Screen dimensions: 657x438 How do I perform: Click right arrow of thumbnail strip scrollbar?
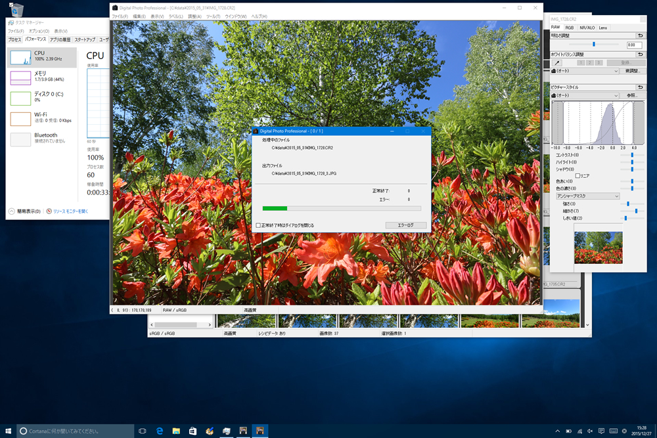[x=210, y=325]
